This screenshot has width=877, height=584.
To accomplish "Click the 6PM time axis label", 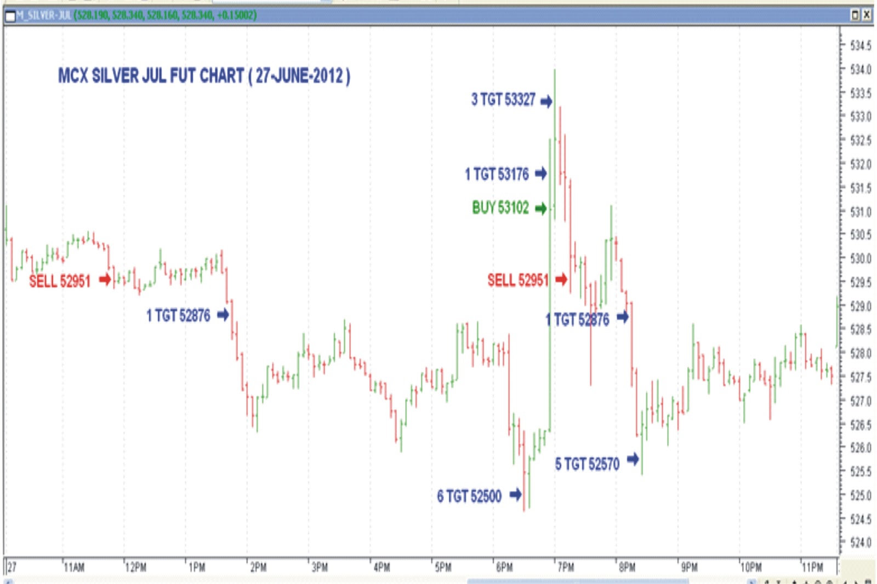I will [505, 568].
